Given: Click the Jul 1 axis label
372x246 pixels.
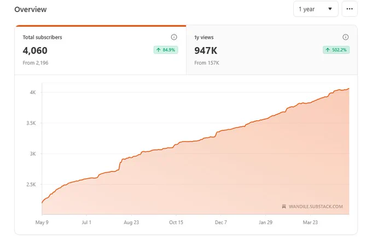Looking at the screenshot, I should (x=86, y=222).
